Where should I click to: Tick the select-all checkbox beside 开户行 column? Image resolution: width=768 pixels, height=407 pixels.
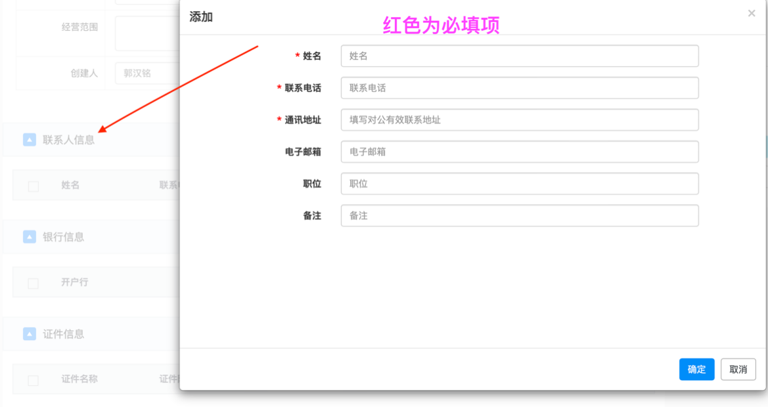[34, 284]
